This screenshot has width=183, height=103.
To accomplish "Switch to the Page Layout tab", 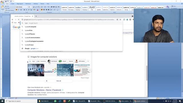I will [x=20, y=4].
